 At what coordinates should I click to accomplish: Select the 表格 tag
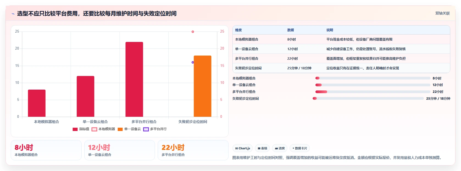coord(262,148)
